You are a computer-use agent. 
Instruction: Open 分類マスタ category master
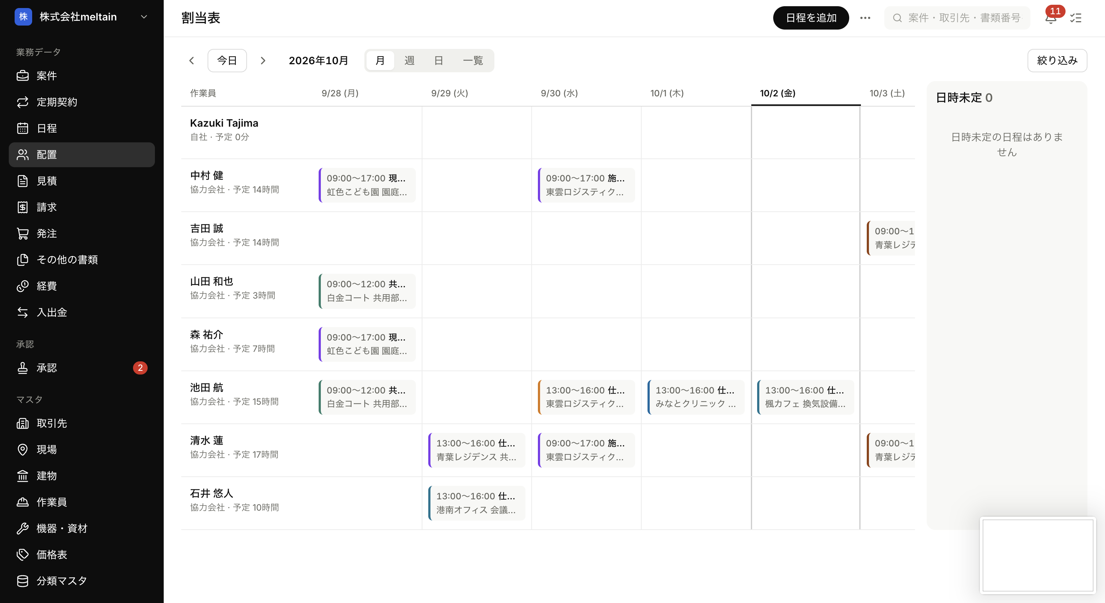pyautogui.click(x=81, y=581)
